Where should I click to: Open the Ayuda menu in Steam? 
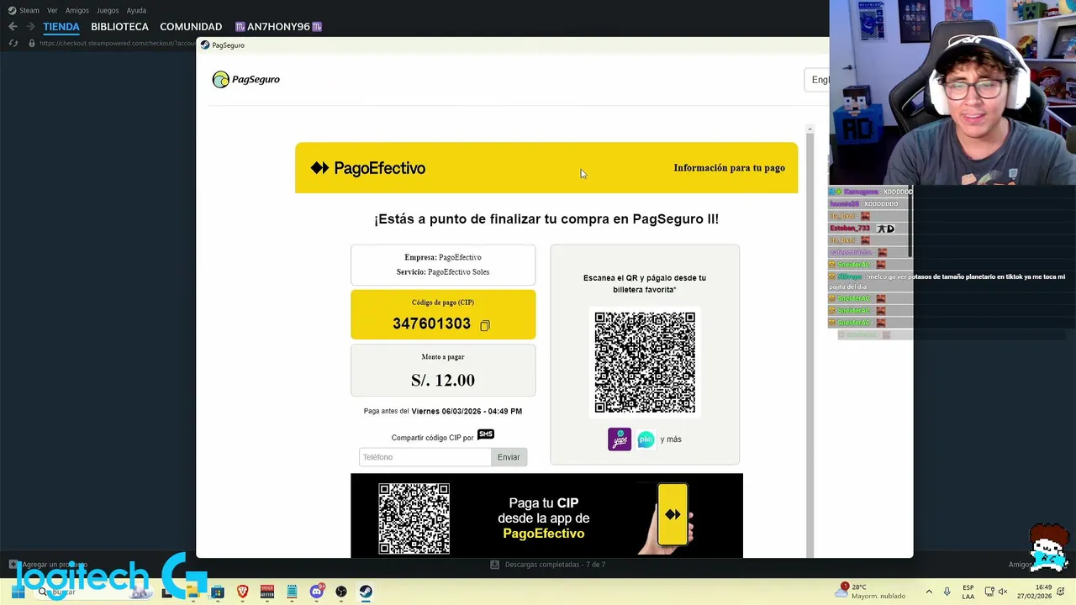[x=136, y=10]
